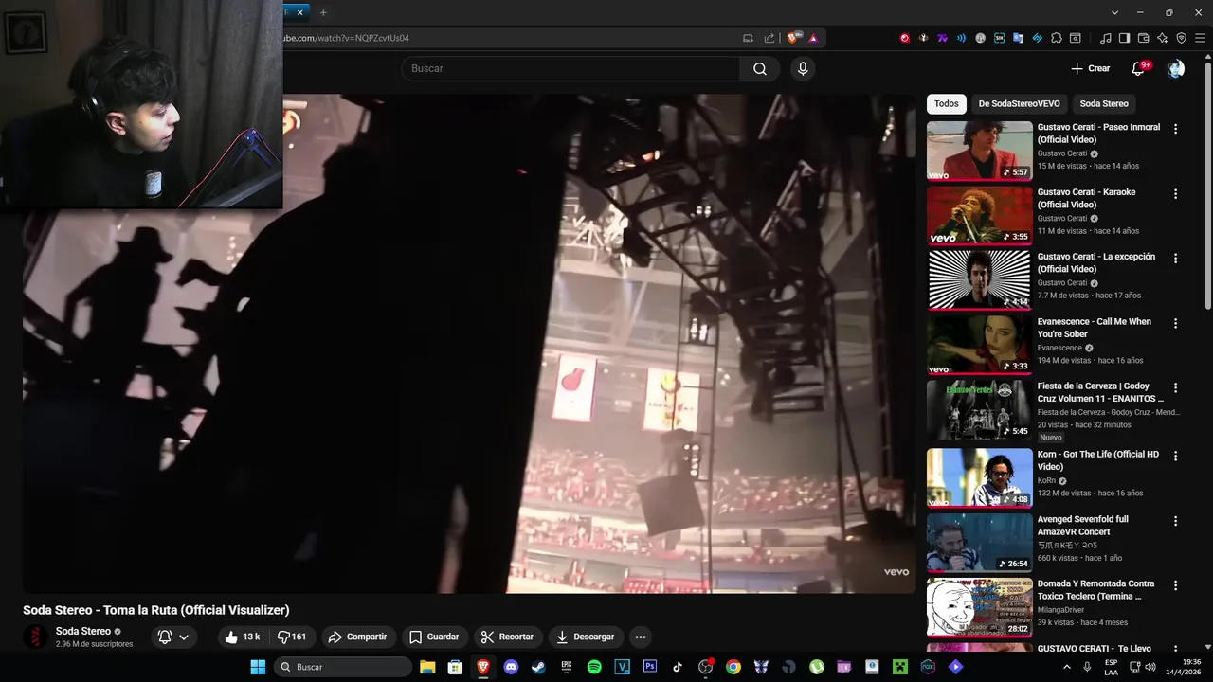Select the De SodaStereoVEVO filter chip
This screenshot has height=682, width=1213.
coord(1019,103)
